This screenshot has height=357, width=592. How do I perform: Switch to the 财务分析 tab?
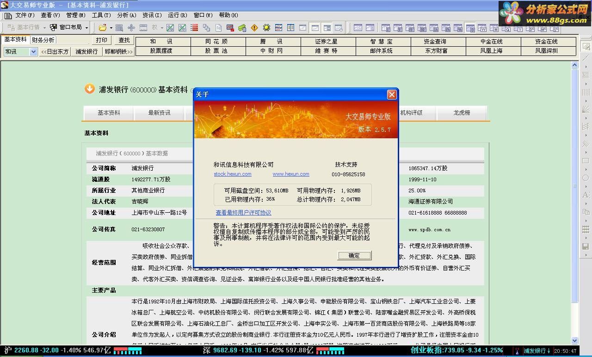[x=43, y=40]
